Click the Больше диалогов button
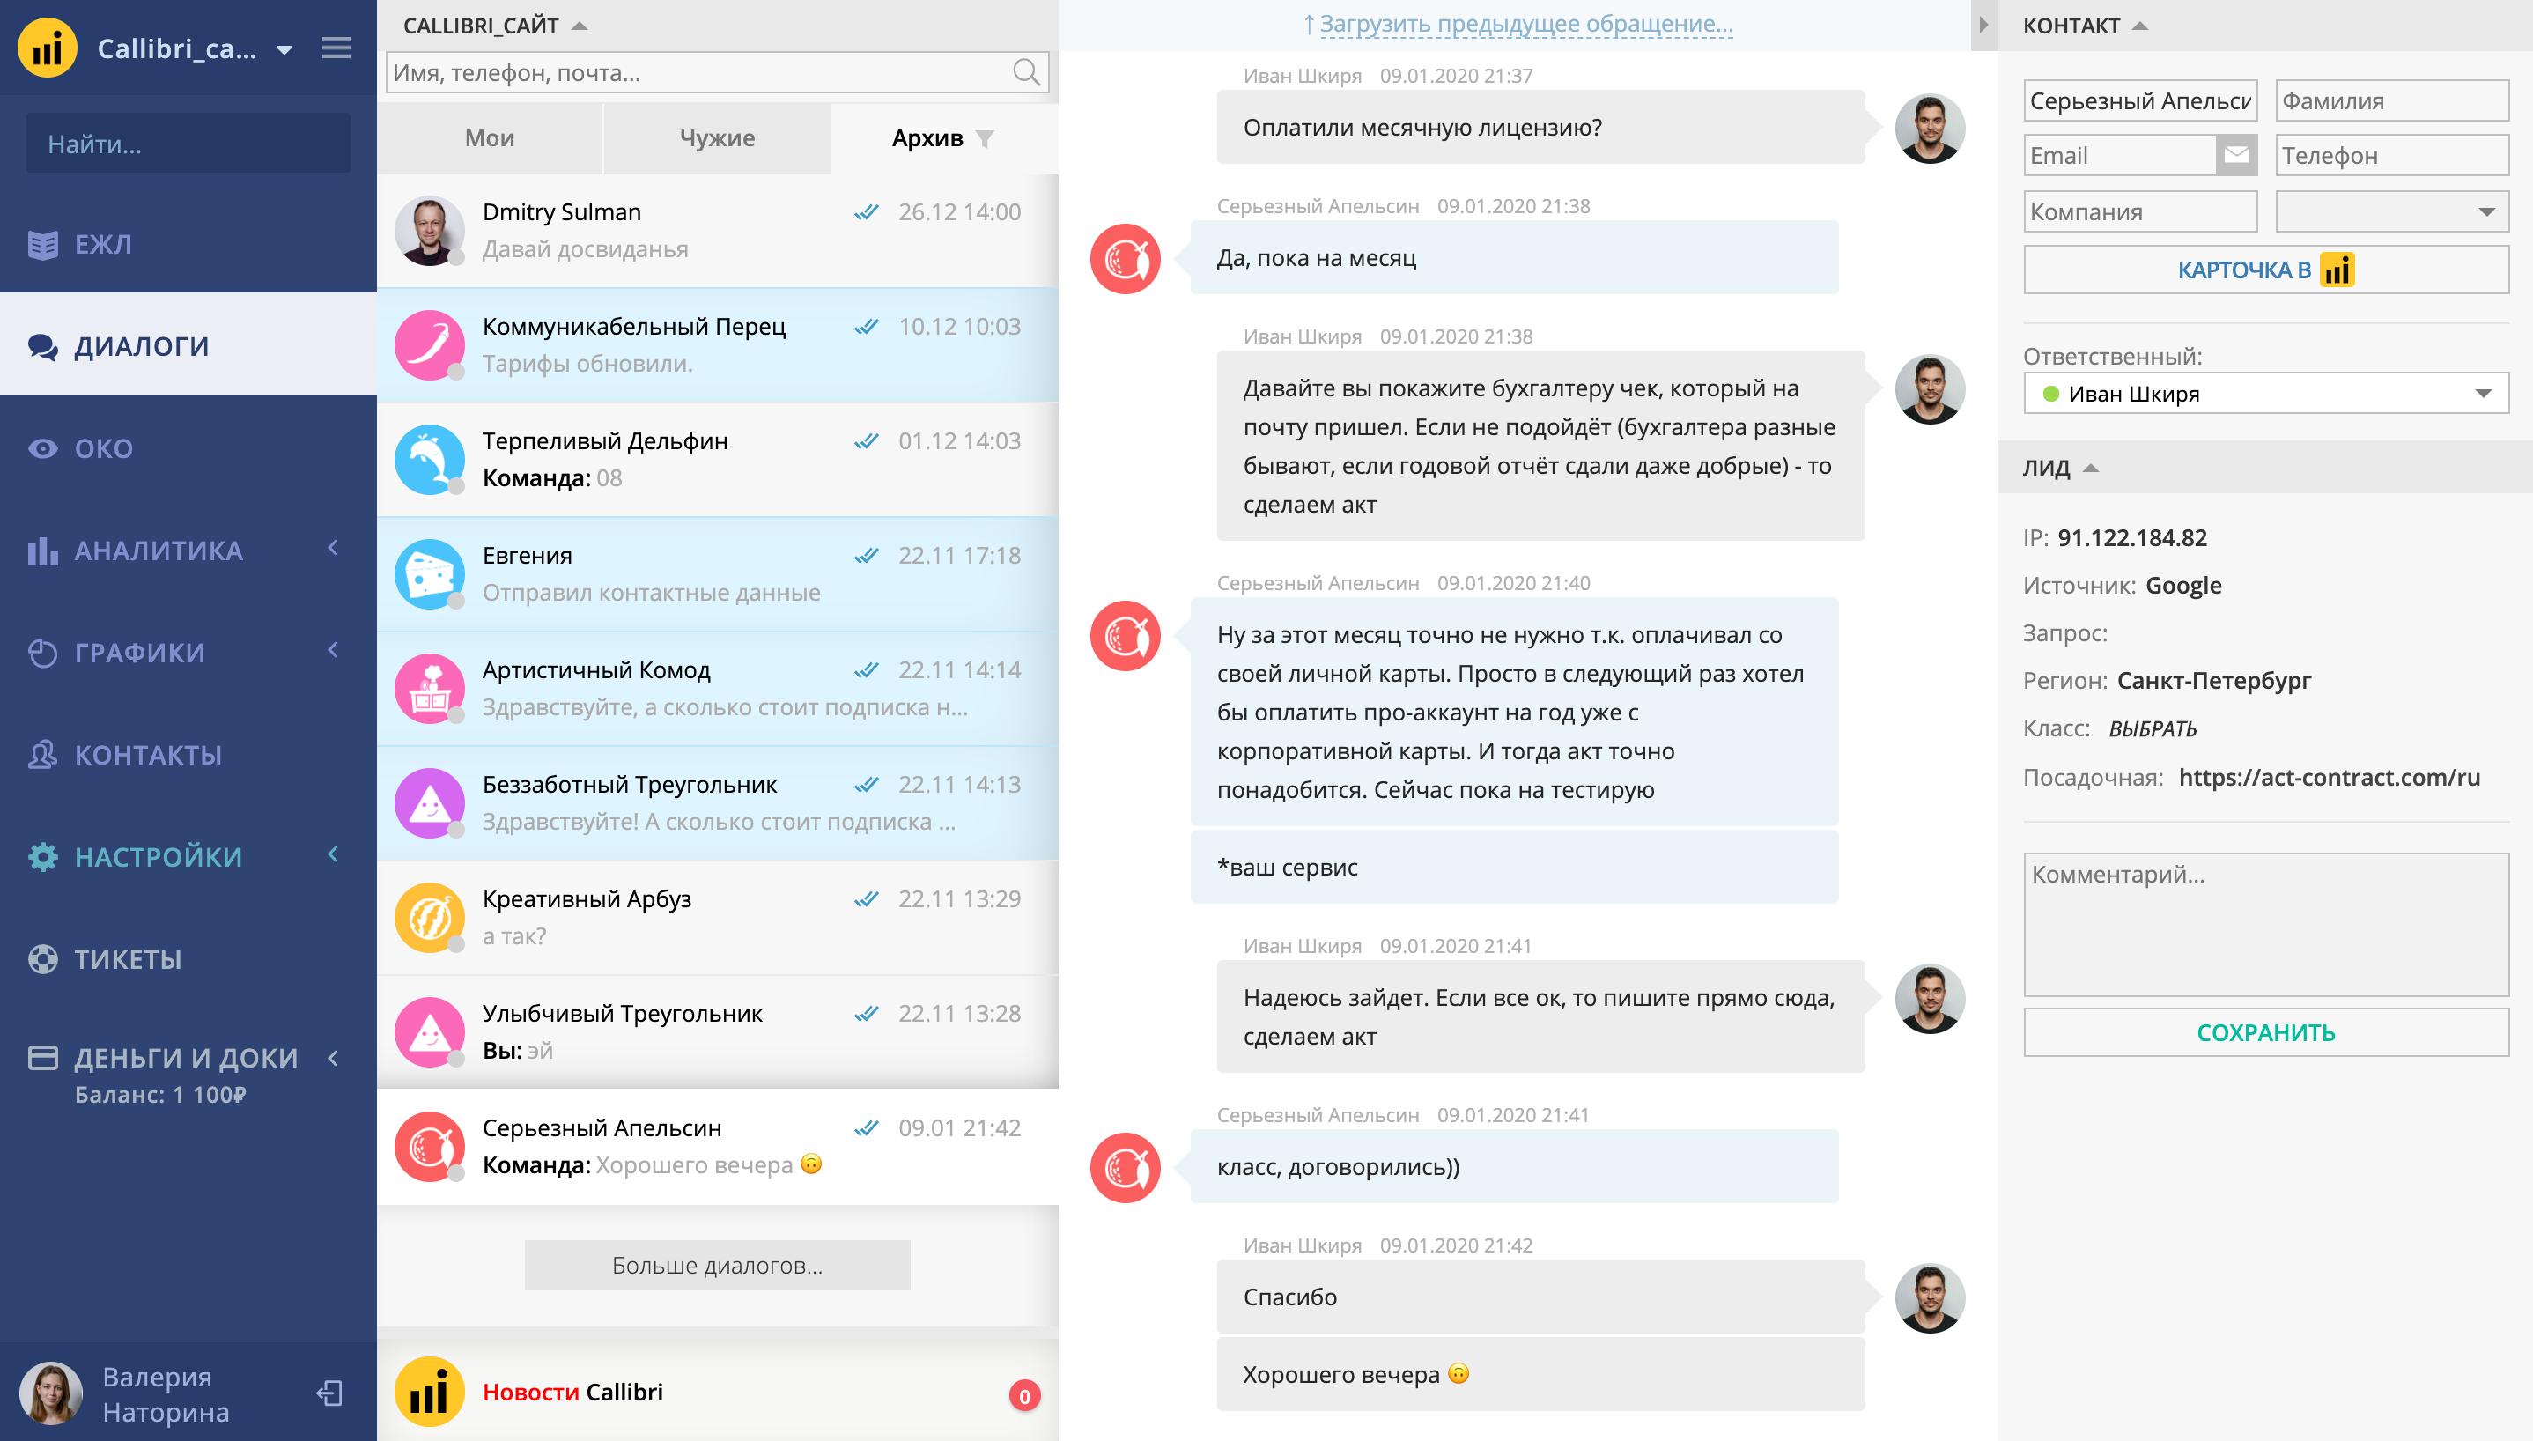Screen dimensions: 2533x1441 pyautogui.click(x=717, y=1265)
